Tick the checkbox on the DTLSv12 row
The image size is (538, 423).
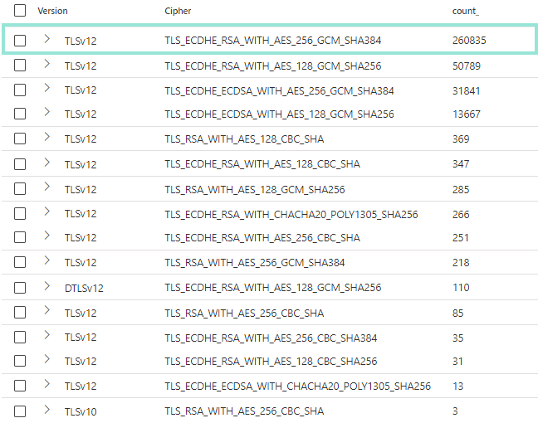(x=20, y=288)
